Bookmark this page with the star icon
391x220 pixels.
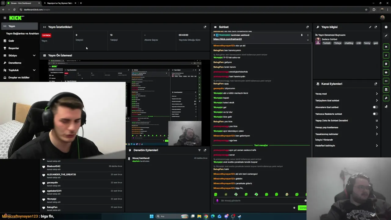(x=366, y=9)
